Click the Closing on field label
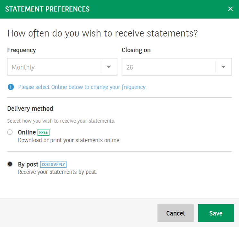The width and height of the screenshot is (239, 227). coord(136,50)
